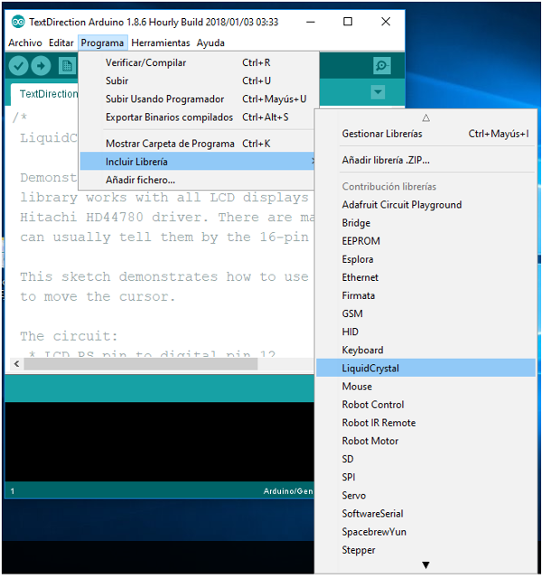
Task: Include the Keyboard library
Action: pos(425,350)
